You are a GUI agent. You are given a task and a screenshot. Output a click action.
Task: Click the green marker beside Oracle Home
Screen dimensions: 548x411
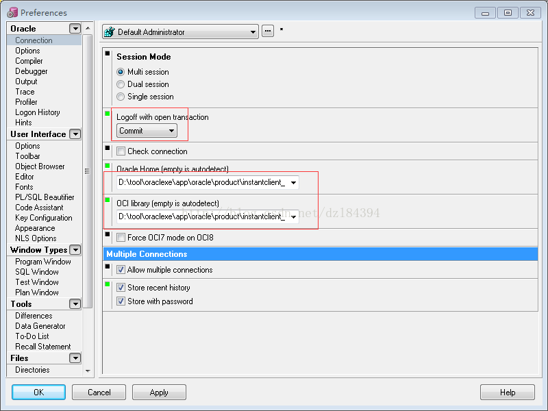point(108,165)
